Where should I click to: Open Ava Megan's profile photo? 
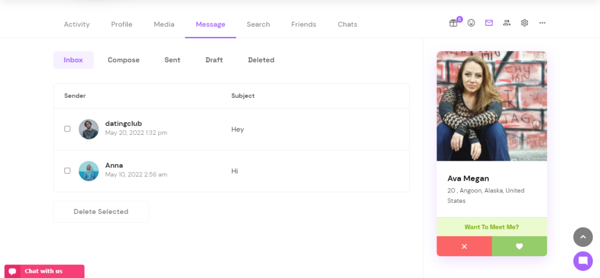click(x=492, y=106)
